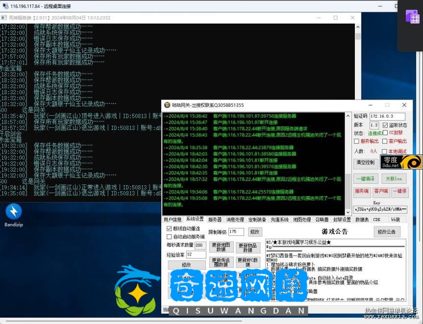Screen dimensions: 423x324
Task: Close the 咕咕网关 gateway window
Action: [404, 105]
